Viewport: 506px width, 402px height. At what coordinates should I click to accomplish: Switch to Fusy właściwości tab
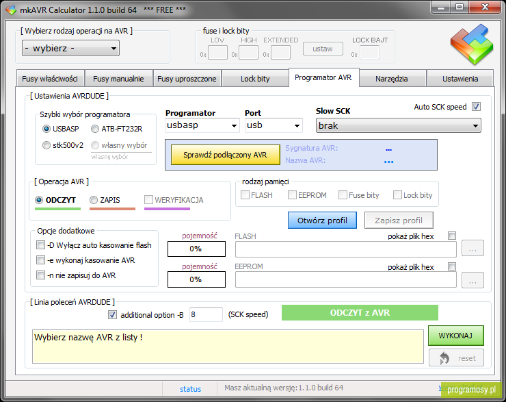tap(50, 79)
